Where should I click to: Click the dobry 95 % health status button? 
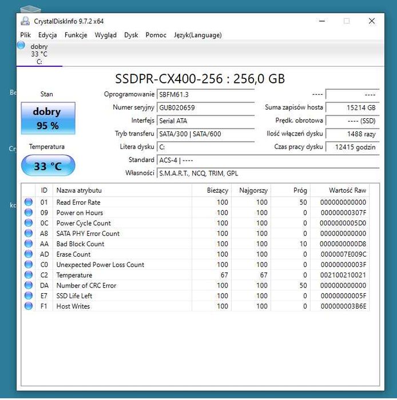pos(48,118)
